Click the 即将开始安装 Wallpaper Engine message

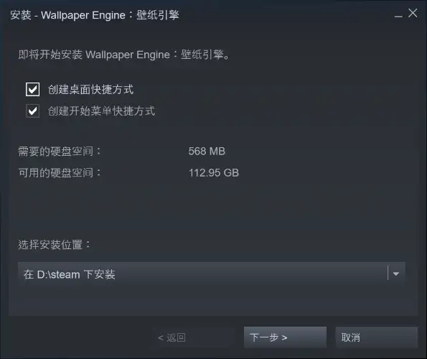[124, 55]
